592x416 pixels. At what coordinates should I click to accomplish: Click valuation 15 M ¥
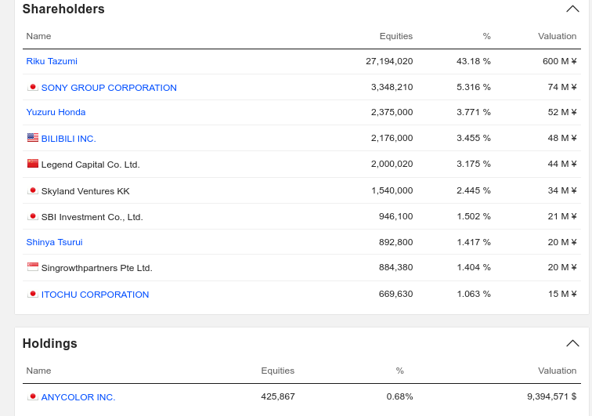[562, 294]
